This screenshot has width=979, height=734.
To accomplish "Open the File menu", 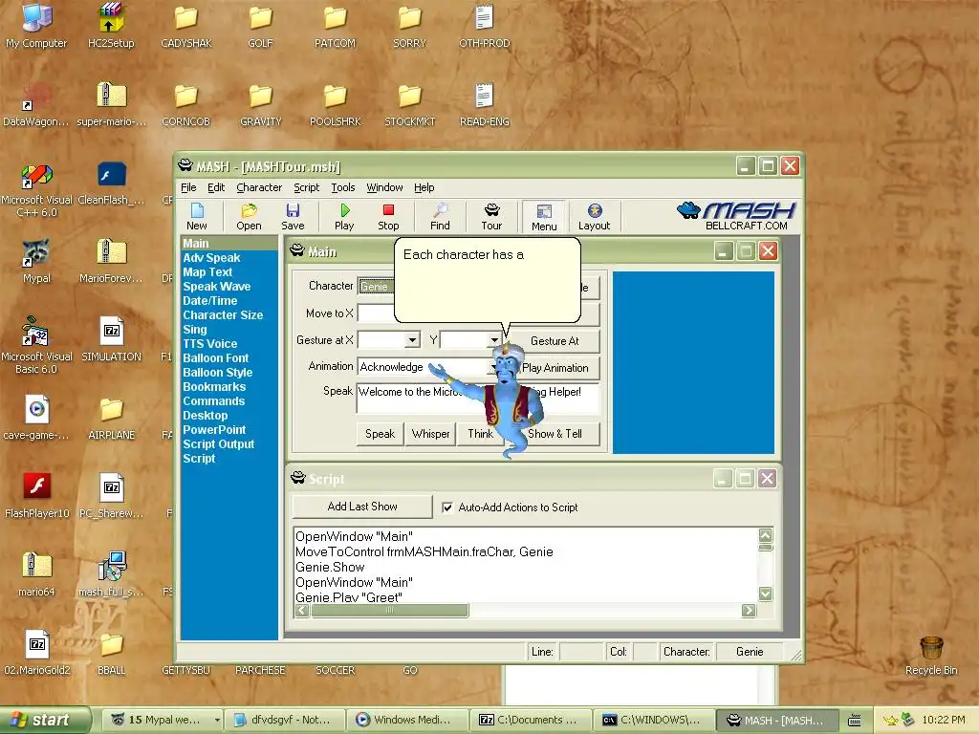I will [x=188, y=187].
